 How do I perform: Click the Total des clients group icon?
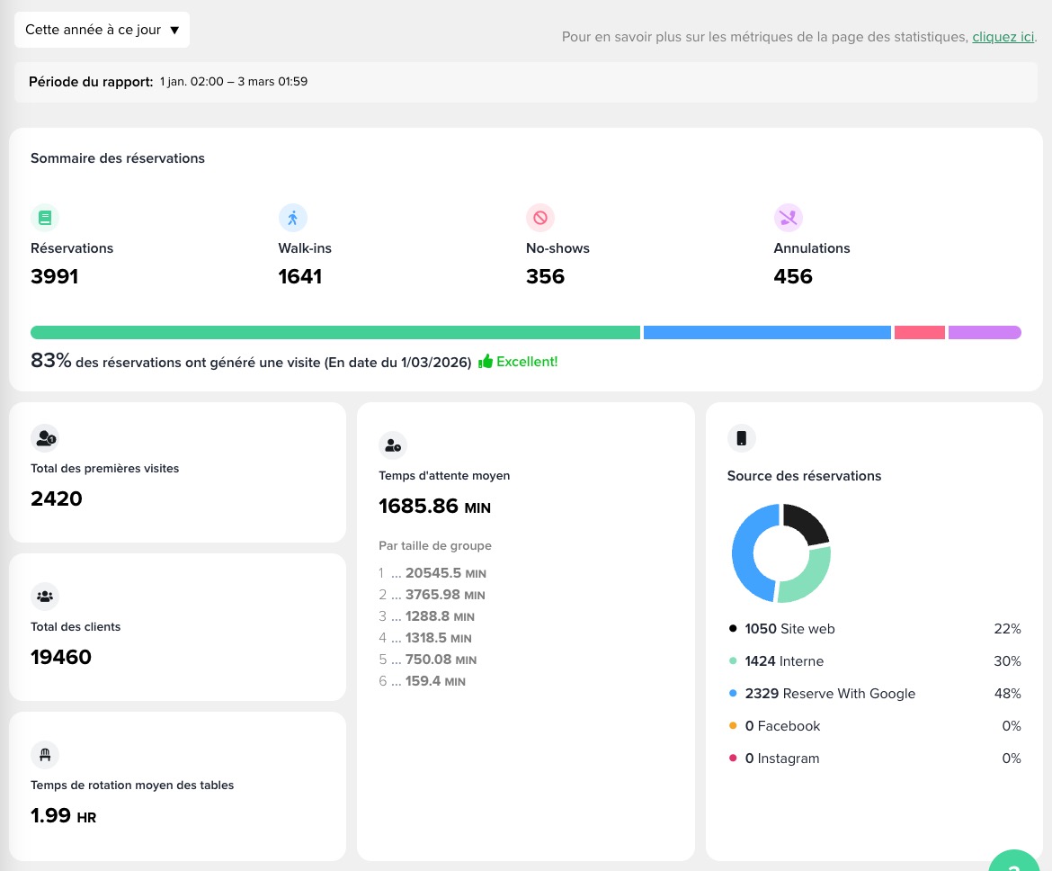point(45,596)
